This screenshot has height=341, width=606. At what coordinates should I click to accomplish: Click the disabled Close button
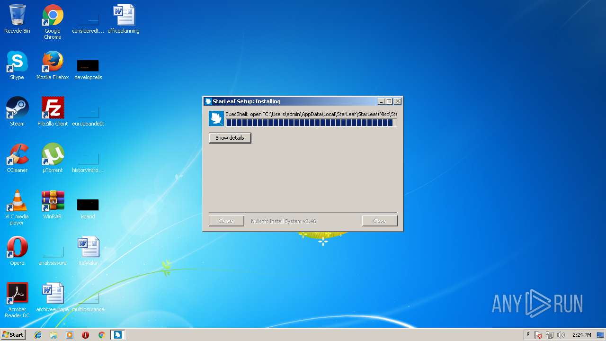(x=379, y=221)
